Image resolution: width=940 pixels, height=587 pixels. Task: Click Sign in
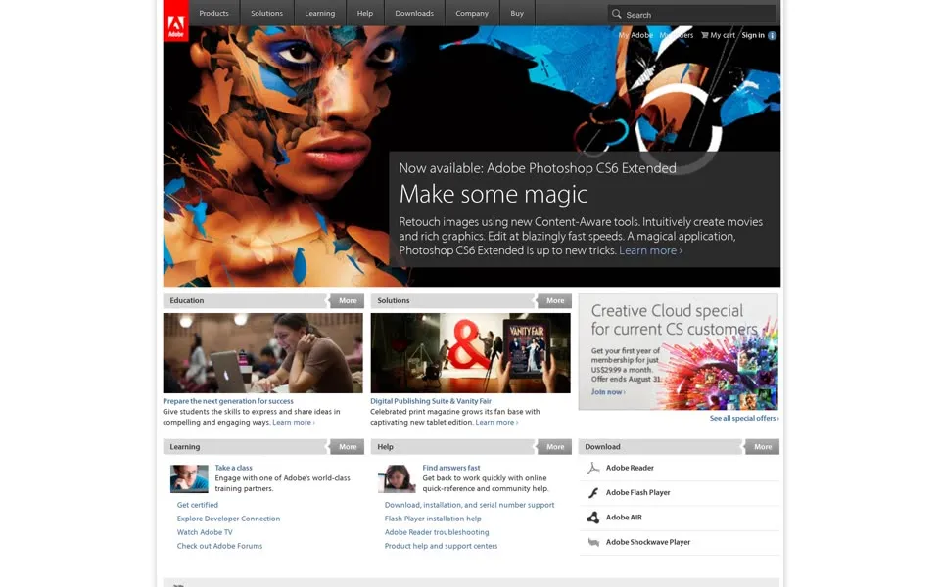point(753,35)
